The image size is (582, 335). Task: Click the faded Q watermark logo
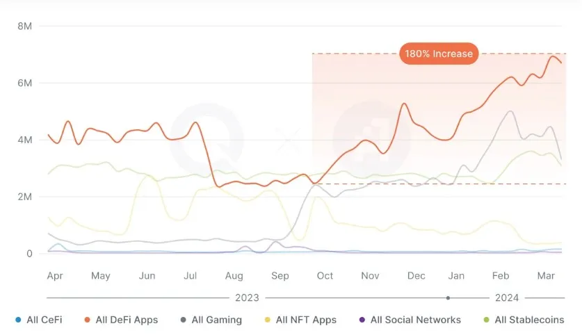click(207, 139)
